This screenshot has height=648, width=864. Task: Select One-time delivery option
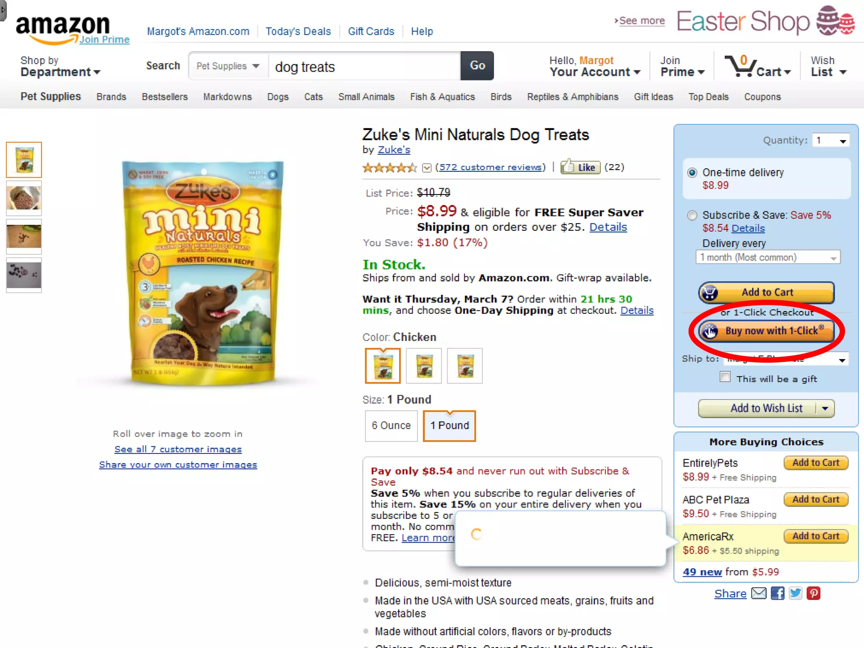click(692, 173)
